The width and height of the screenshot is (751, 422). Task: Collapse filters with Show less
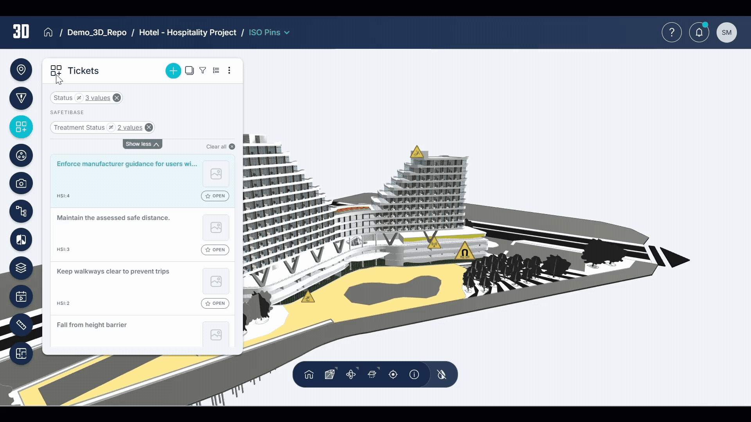pyautogui.click(x=142, y=144)
